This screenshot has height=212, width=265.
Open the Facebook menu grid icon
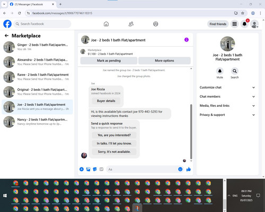pyautogui.click(x=234, y=24)
